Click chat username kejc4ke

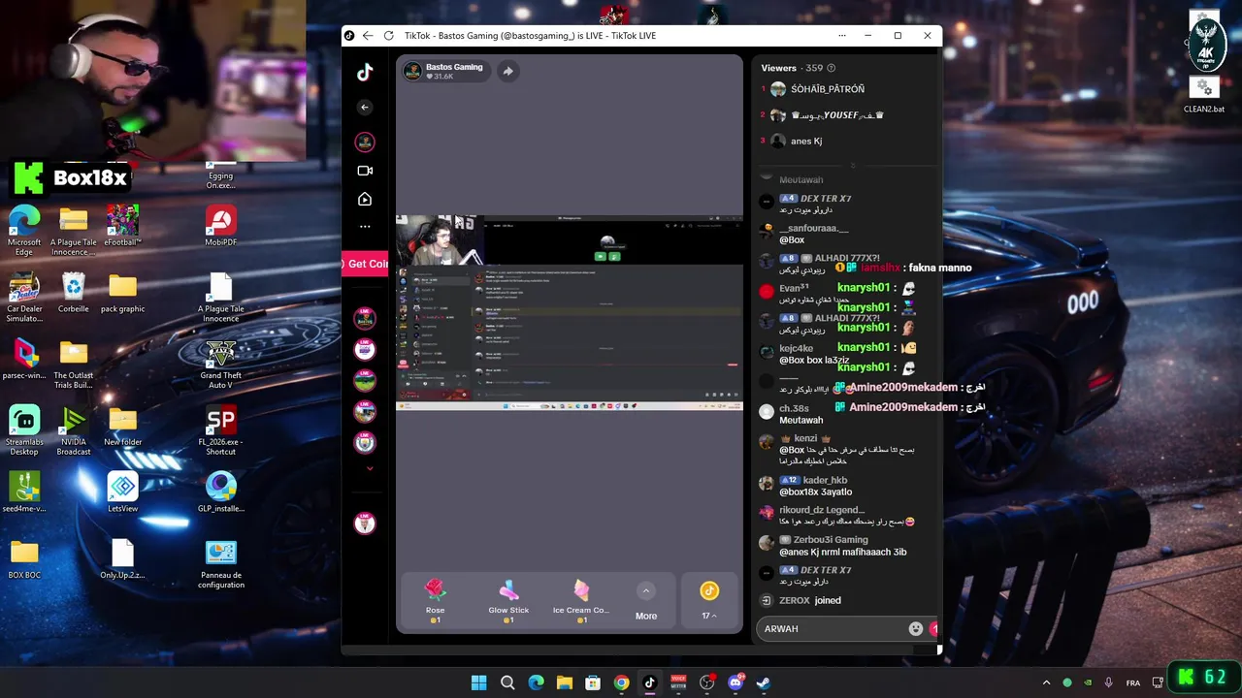click(796, 348)
